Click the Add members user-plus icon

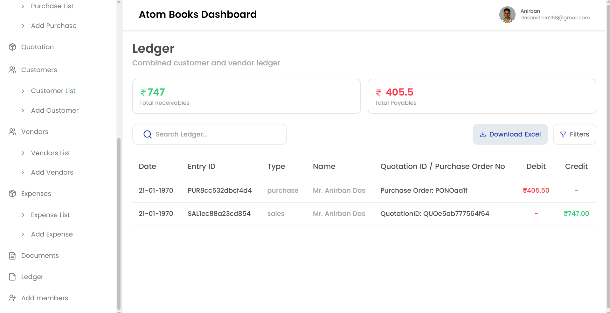point(12,298)
